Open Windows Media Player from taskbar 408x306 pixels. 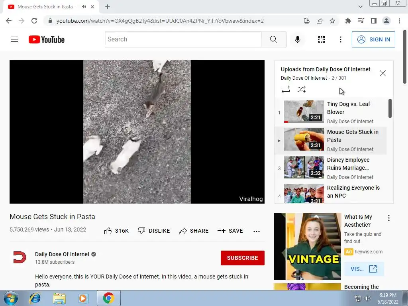tap(83, 298)
